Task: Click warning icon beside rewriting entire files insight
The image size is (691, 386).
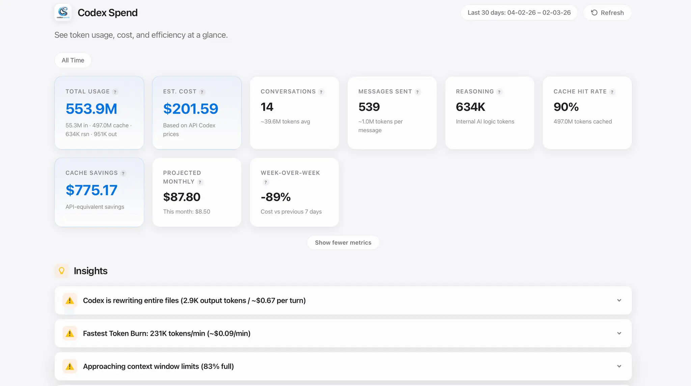Action: point(70,300)
